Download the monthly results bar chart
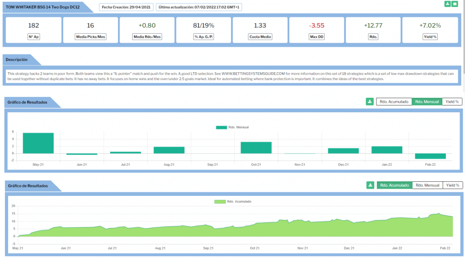Image resolution: width=465 pixels, height=260 pixels. pyautogui.click(x=370, y=101)
